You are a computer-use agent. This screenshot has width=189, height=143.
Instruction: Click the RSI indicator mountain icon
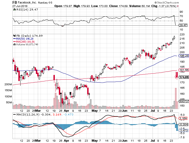(14, 9)
